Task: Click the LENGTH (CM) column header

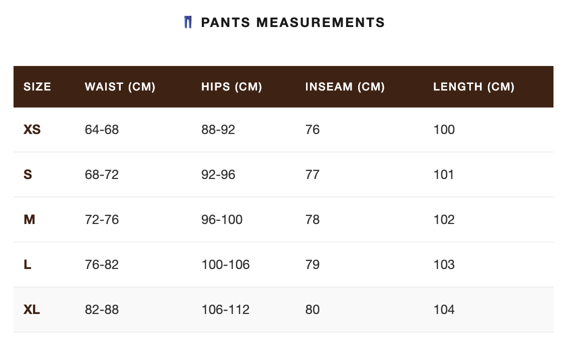Action: 473,87
